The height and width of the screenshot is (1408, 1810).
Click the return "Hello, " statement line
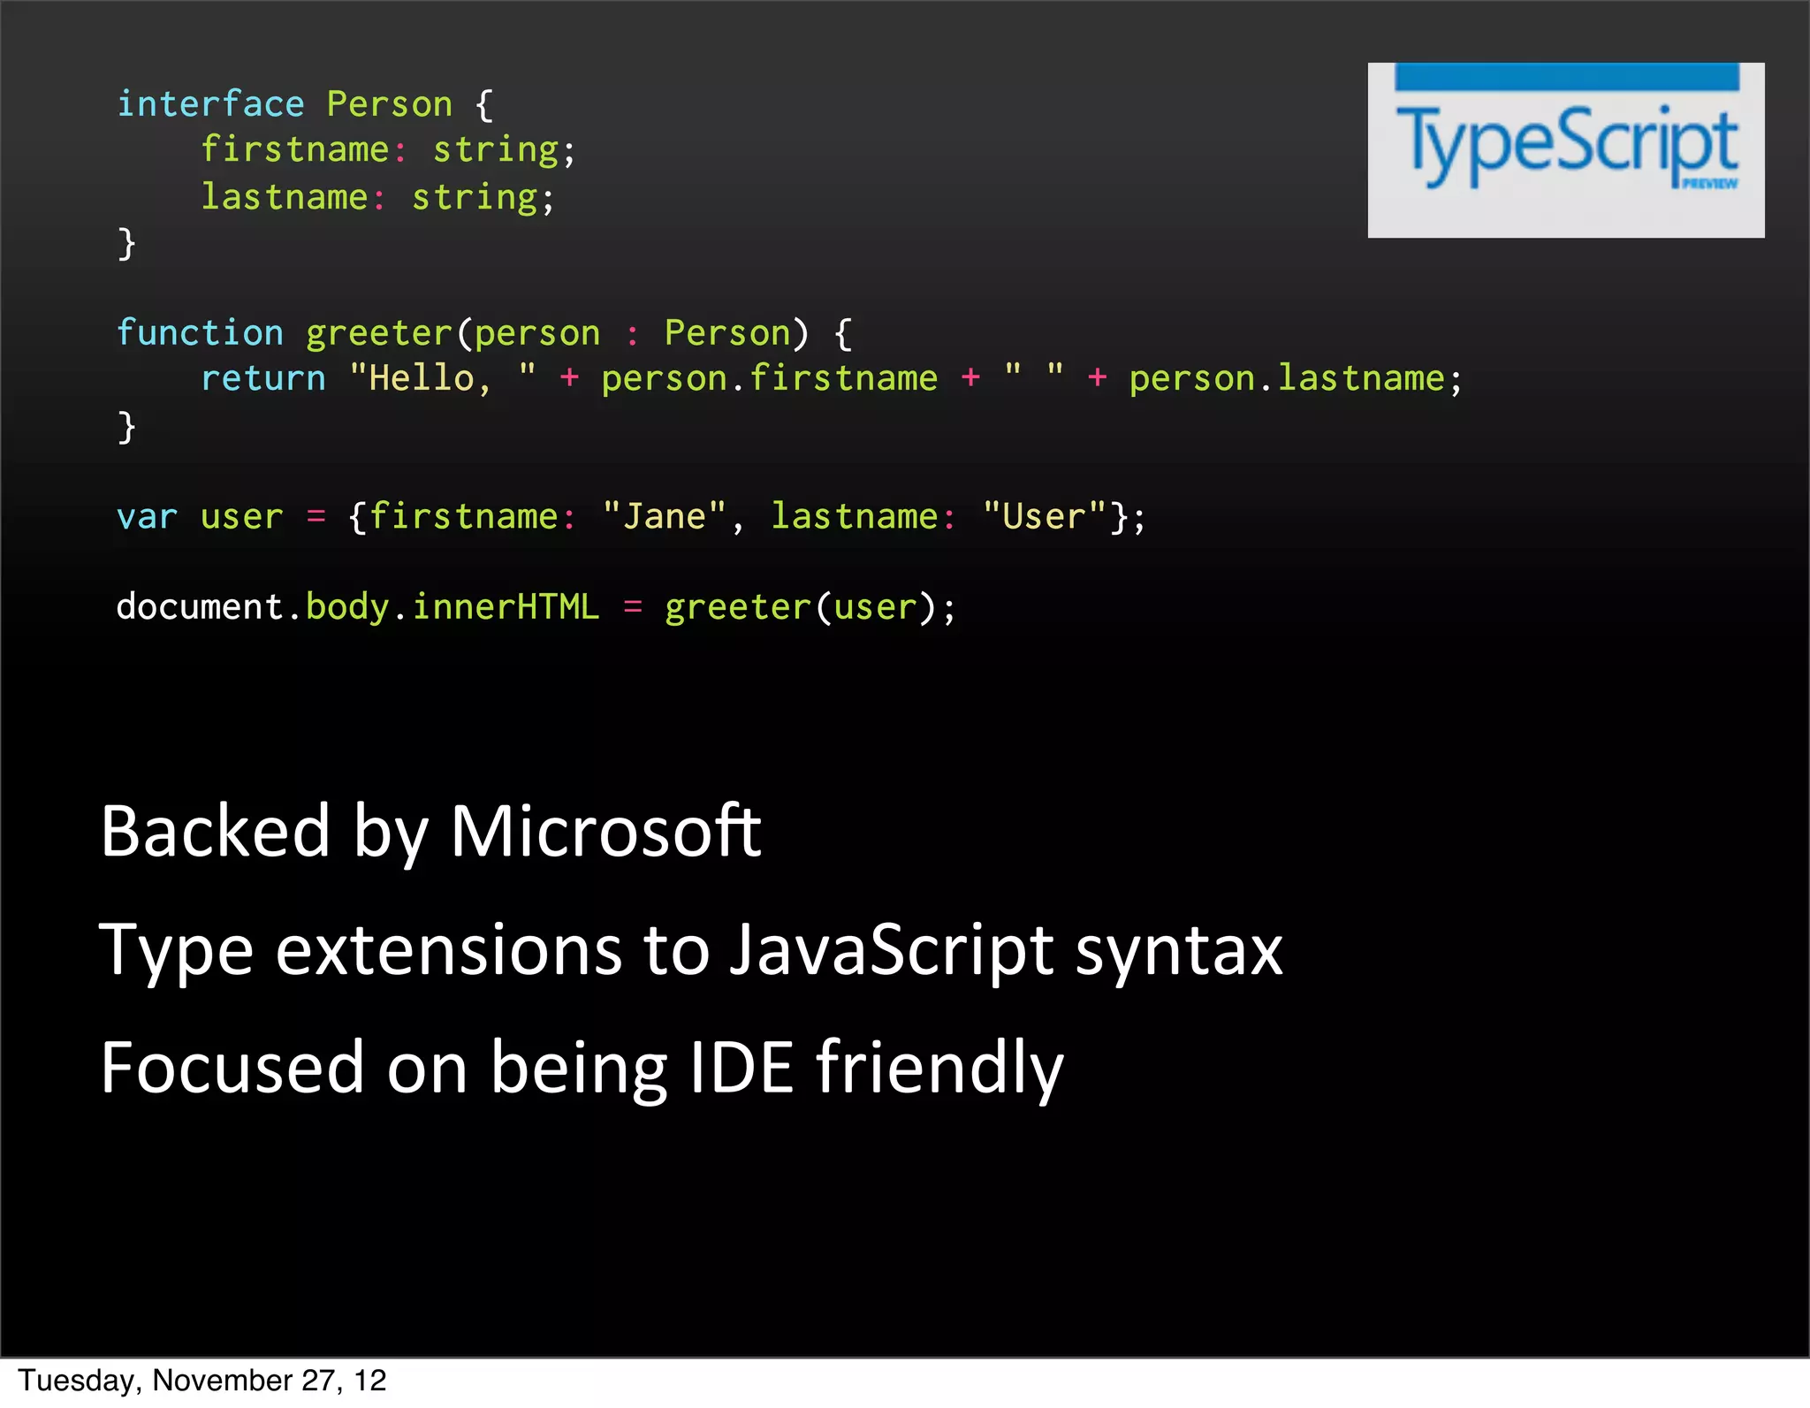(832, 379)
